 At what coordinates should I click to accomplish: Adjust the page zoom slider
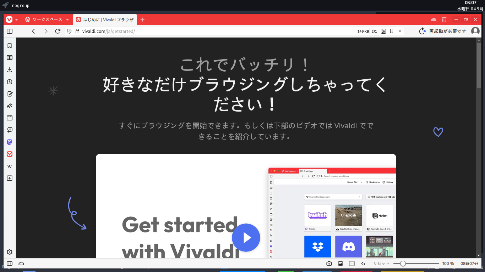416,263
